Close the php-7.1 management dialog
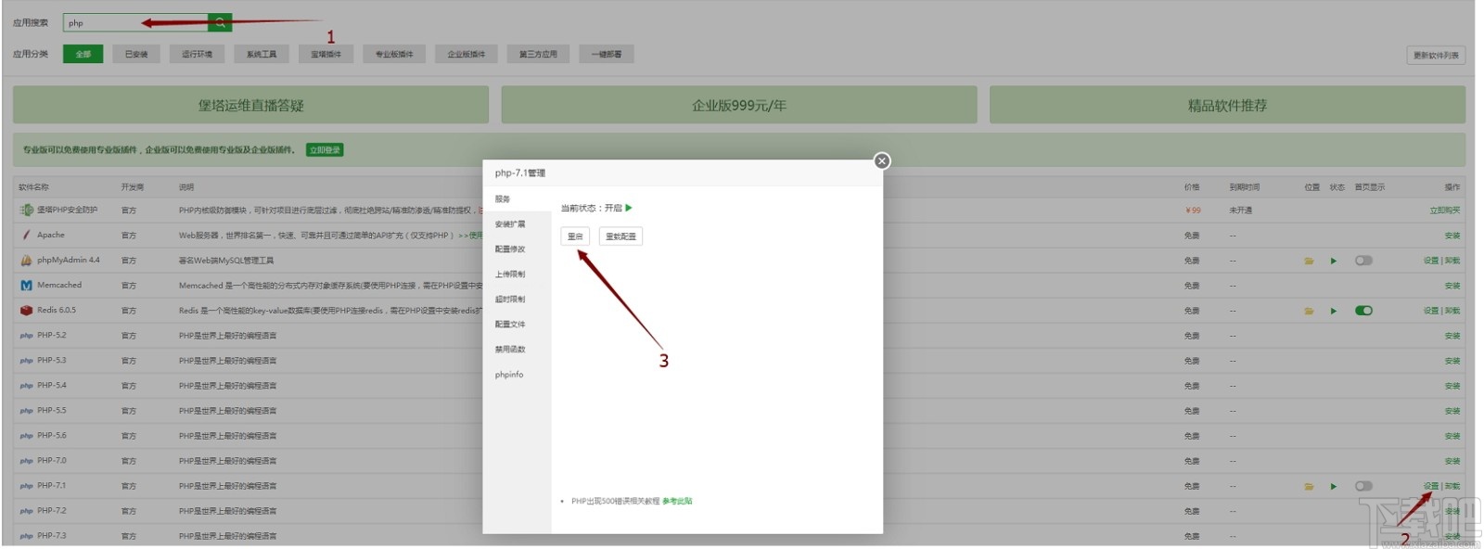Screen dimensions: 1484x549 tap(882, 161)
